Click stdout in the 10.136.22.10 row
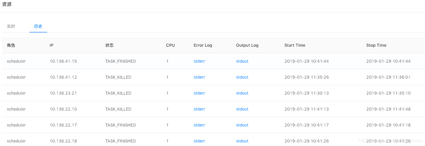Viewport: 425px width, 146px height. (x=242, y=109)
